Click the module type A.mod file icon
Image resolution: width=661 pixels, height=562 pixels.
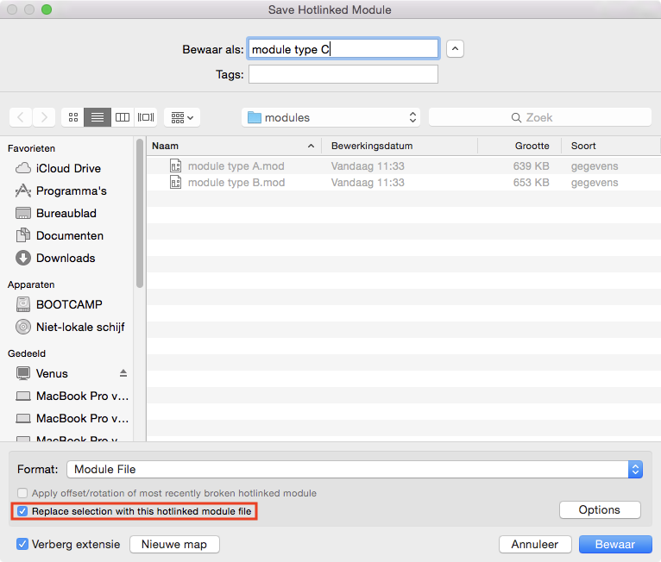click(176, 165)
